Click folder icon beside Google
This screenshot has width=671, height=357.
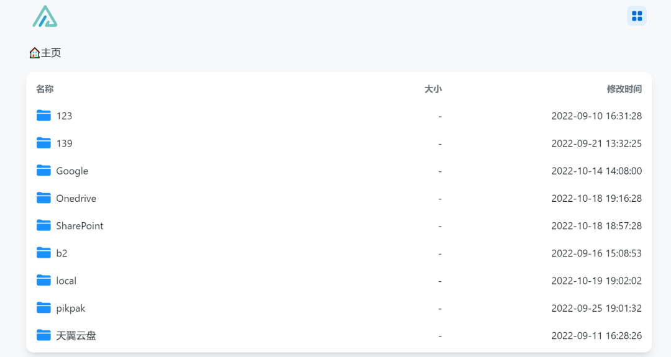click(43, 171)
